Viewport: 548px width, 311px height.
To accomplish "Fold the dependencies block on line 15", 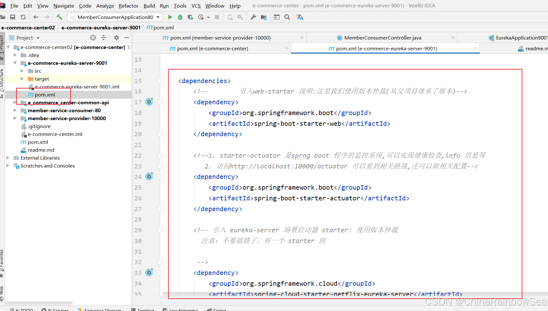I will coord(160,81).
